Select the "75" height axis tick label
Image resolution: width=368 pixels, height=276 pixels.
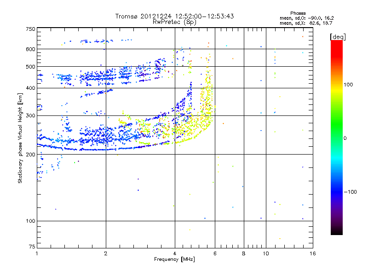click(x=32, y=247)
